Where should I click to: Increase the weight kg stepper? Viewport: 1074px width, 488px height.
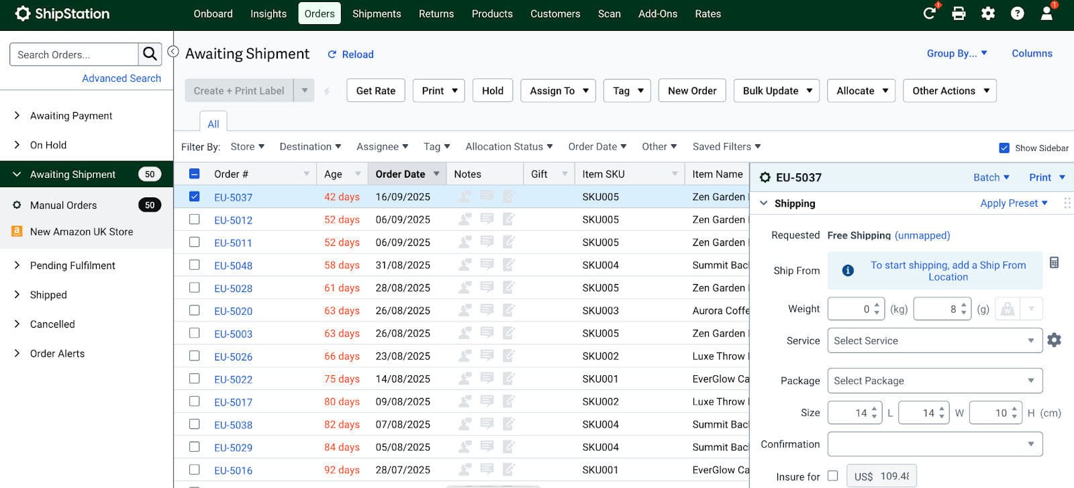coord(877,305)
